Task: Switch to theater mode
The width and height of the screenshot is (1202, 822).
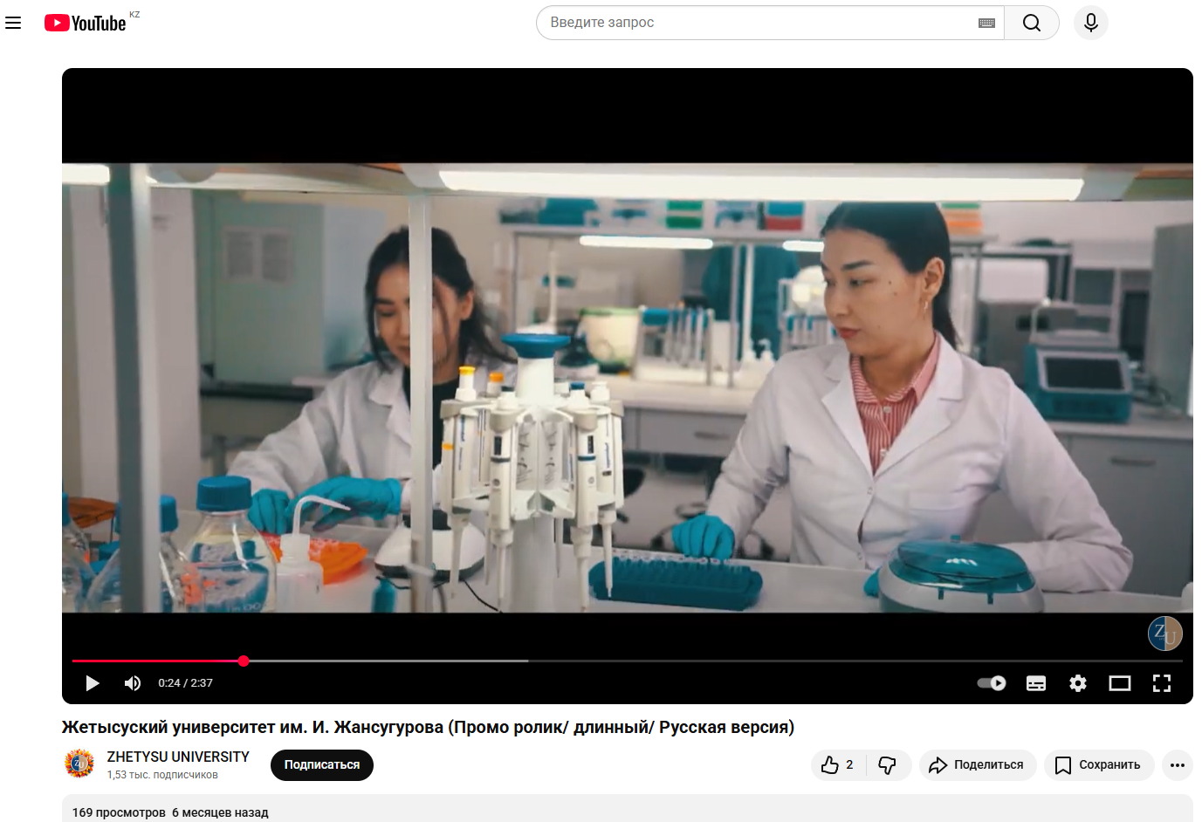Action: (1120, 683)
